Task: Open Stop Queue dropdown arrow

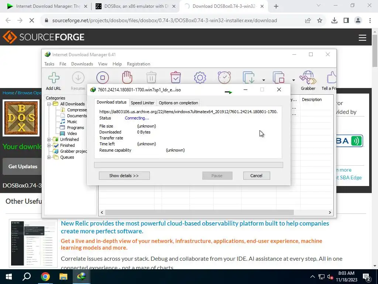Action: [x=293, y=80]
